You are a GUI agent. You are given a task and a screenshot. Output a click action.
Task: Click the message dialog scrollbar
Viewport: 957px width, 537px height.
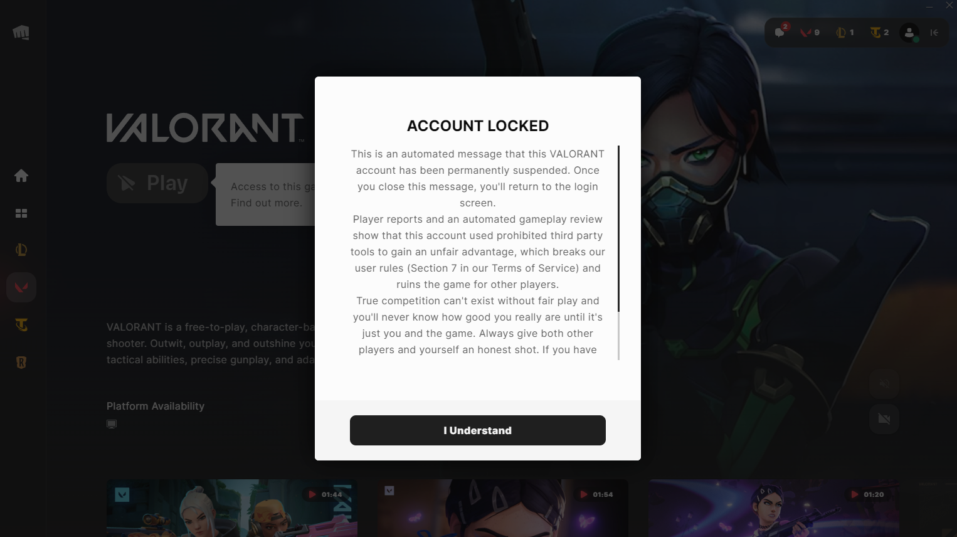point(618,253)
